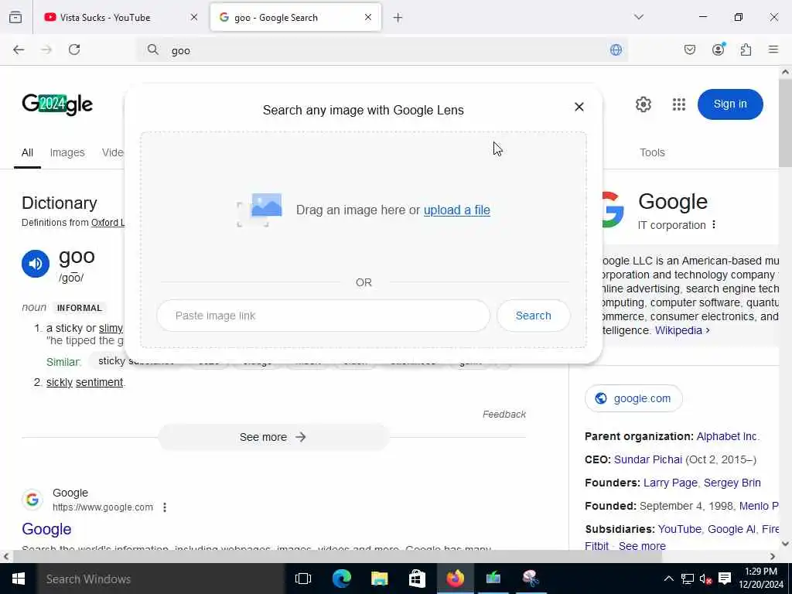The image size is (792, 594).
Task: Play the pronunciation of goo
Action: coord(36,264)
